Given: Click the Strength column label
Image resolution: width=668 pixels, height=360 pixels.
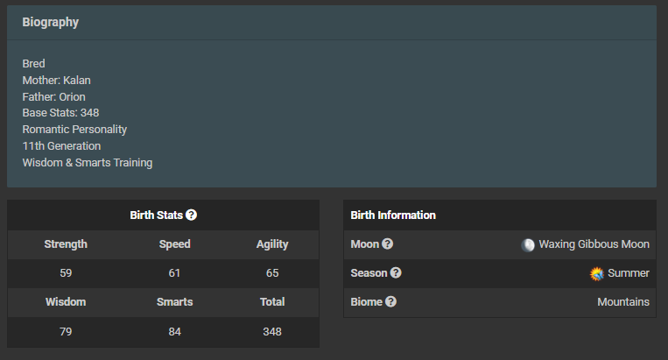Looking at the screenshot, I should click(66, 244).
